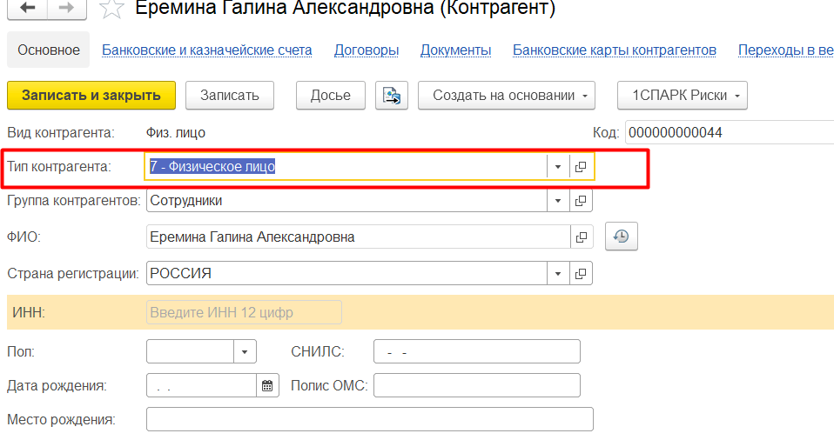Open the ФИО change history clock icon
Viewport: 834px width, 440px height.
pyautogui.click(x=621, y=237)
